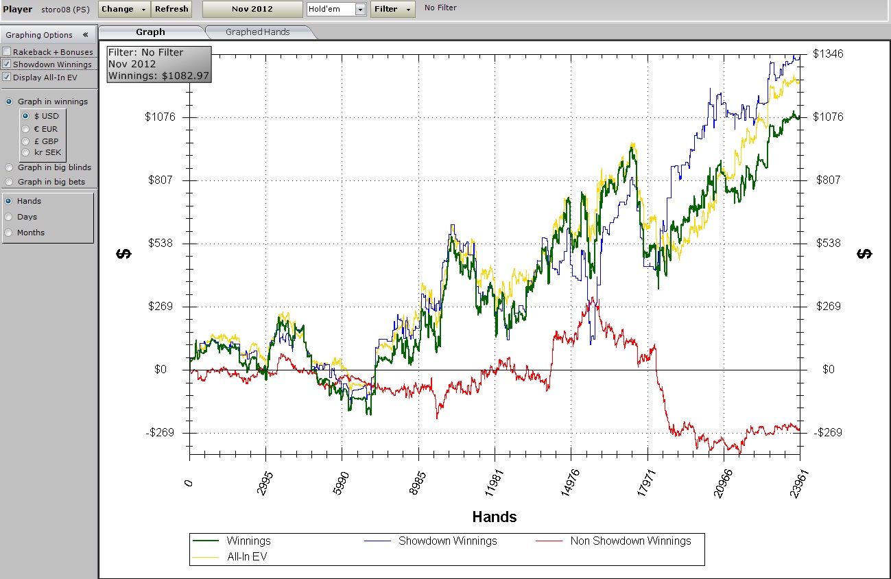Image resolution: width=891 pixels, height=579 pixels.
Task: Click the Refresh button
Action: (x=171, y=9)
